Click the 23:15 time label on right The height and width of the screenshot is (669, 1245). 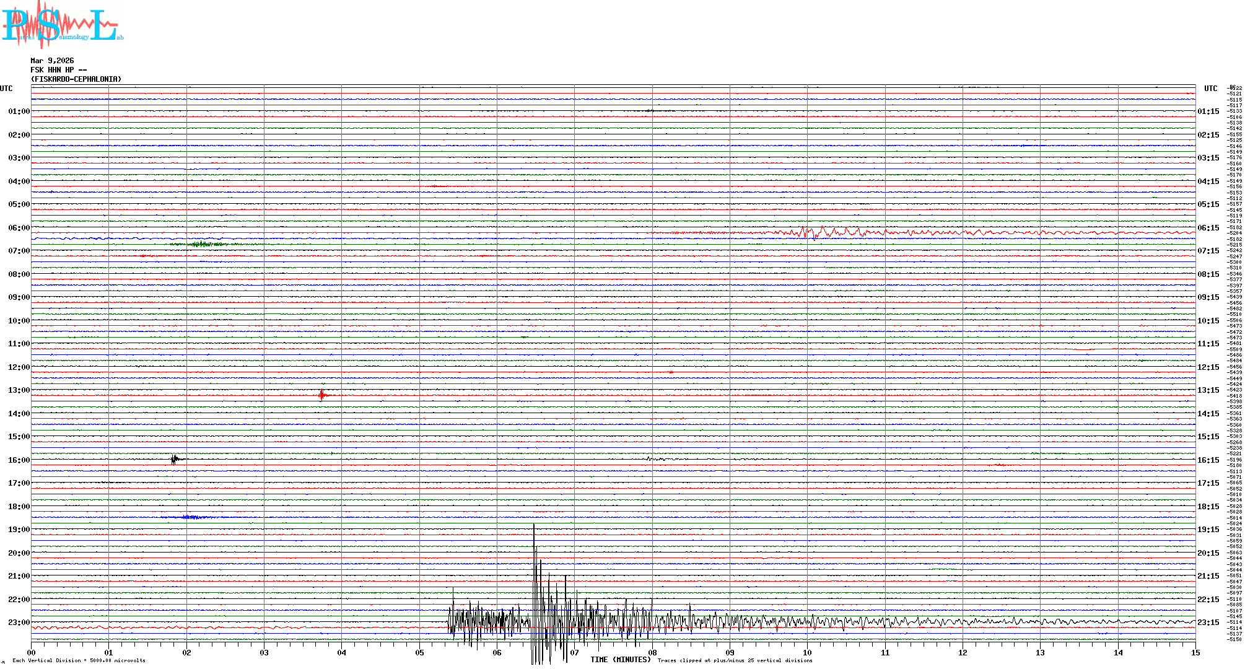click(1208, 623)
